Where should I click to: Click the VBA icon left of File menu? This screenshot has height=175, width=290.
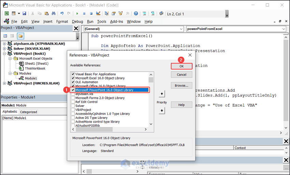click(x=6, y=21)
